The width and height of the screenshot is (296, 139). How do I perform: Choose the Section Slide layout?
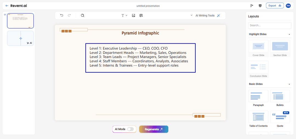tap(280, 48)
